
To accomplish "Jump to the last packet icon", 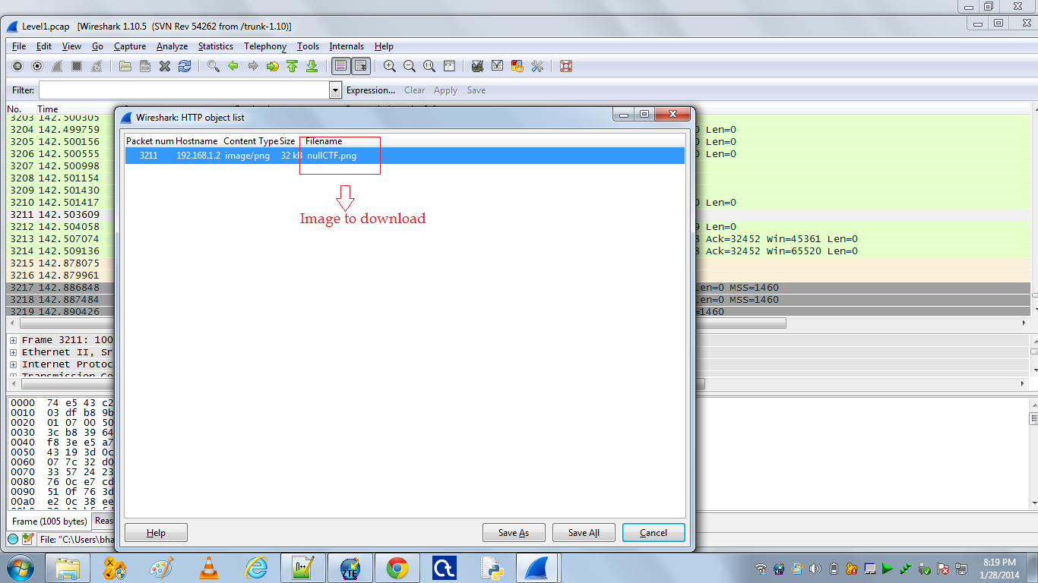I will coord(312,66).
